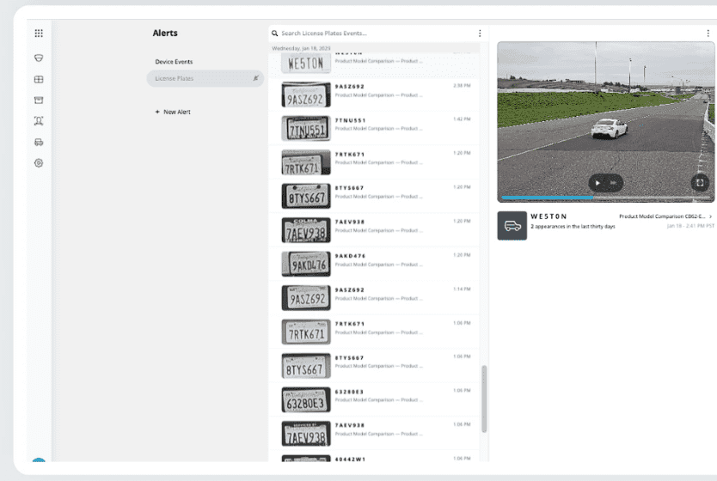The width and height of the screenshot is (717, 481).
Task: Click the Alerts heading
Action: (x=165, y=33)
